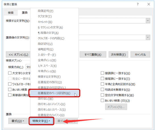The height and width of the screenshot is (130, 155).
Task: Choose 任意指定の行区切り(L) menu item
Action: (55, 87)
